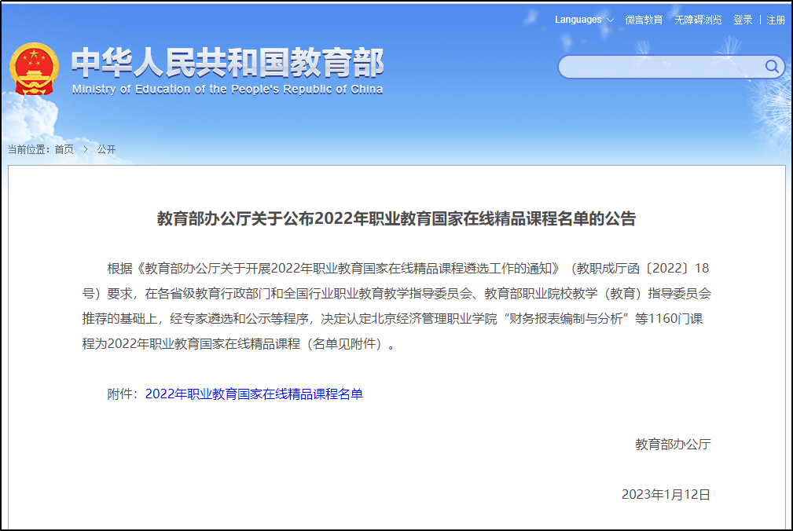This screenshot has width=793, height=531.
Task: Focus the search input box
Action: point(660,67)
